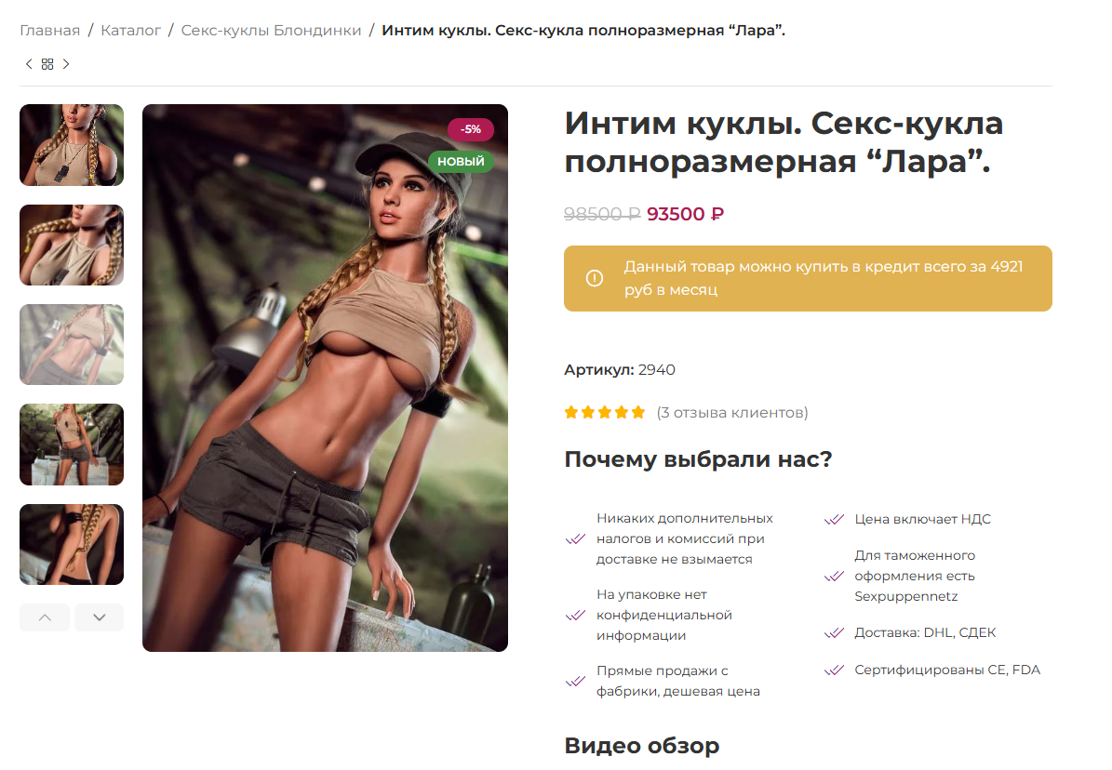The image size is (1112, 770).
Task: Select the fourth full-body thumbnail
Action: 72,445
